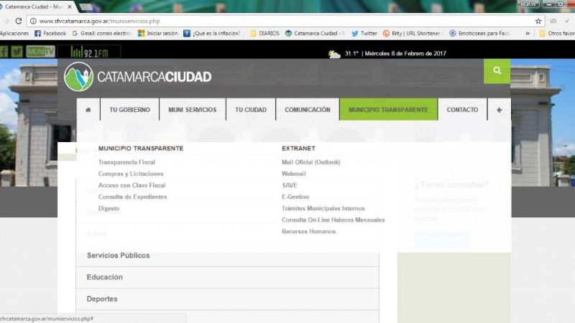Open MUNICIPIO TRANSPARENTE menu
This screenshot has height=323, width=575.
pyautogui.click(x=388, y=110)
